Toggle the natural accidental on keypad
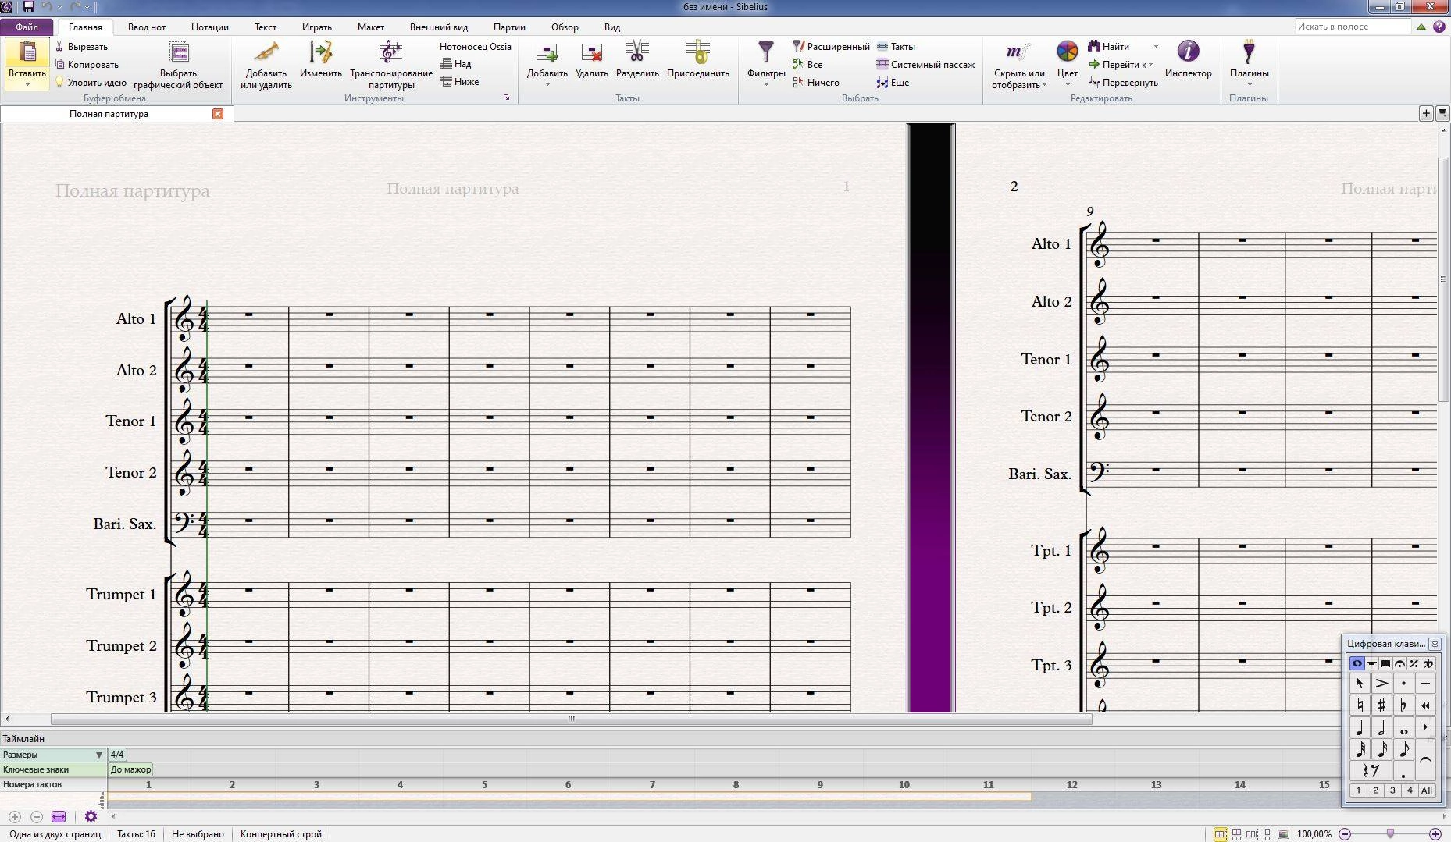The height and width of the screenshot is (842, 1451). (x=1359, y=705)
